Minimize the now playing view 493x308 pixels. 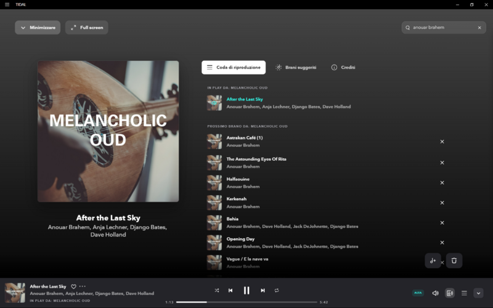click(x=38, y=28)
